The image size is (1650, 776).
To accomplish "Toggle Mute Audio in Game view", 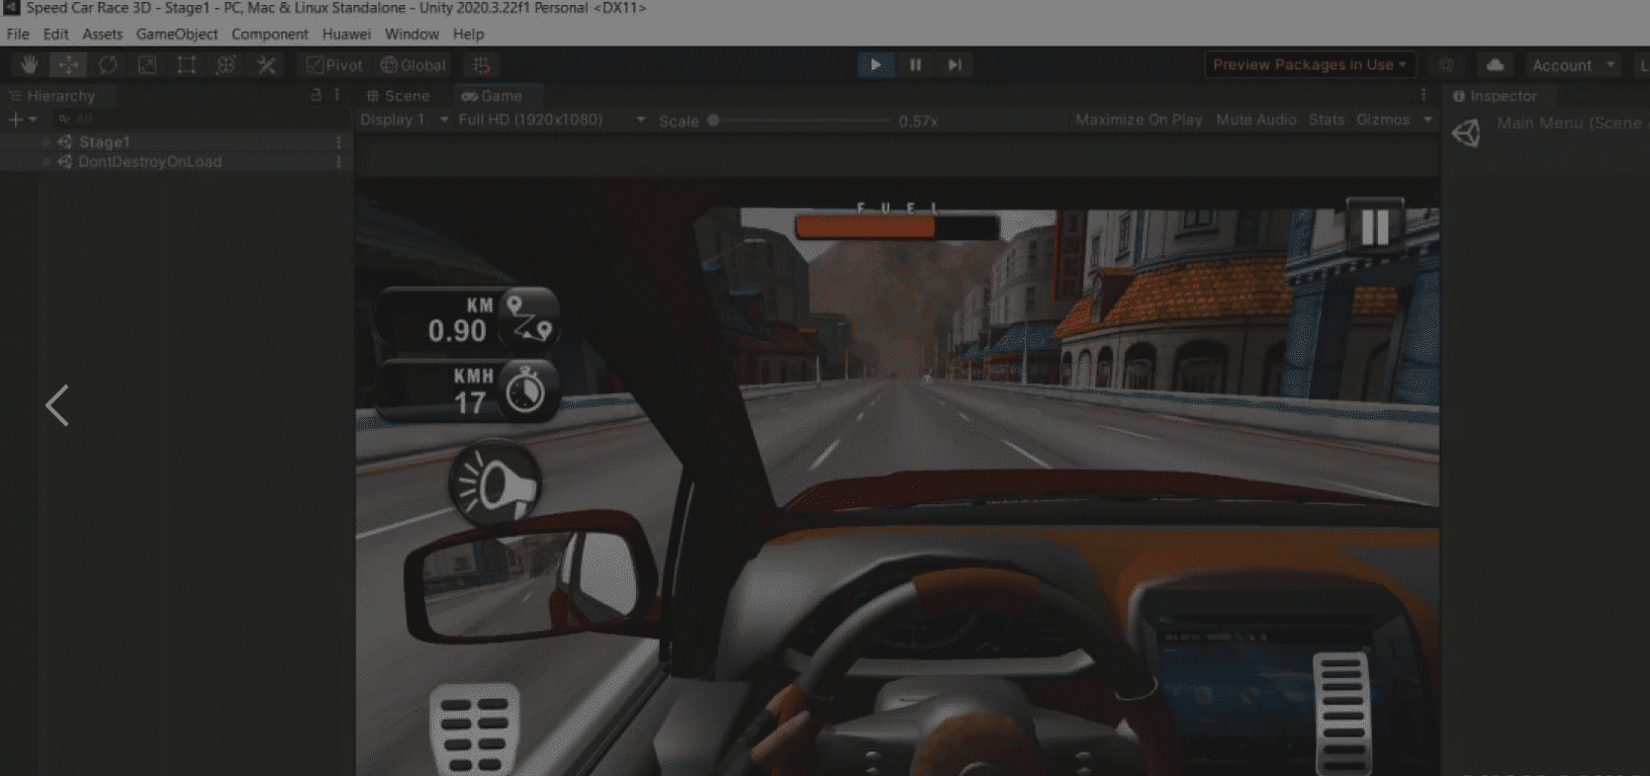I will tap(1255, 120).
